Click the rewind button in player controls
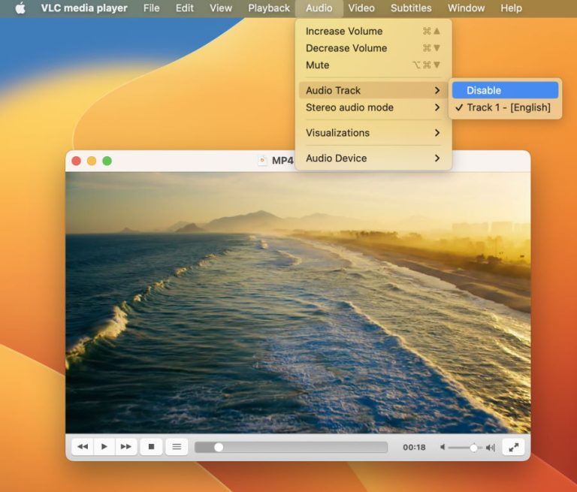The width and height of the screenshot is (577, 492). (83, 447)
